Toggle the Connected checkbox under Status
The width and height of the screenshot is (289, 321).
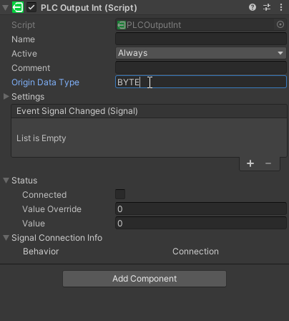[120, 194]
